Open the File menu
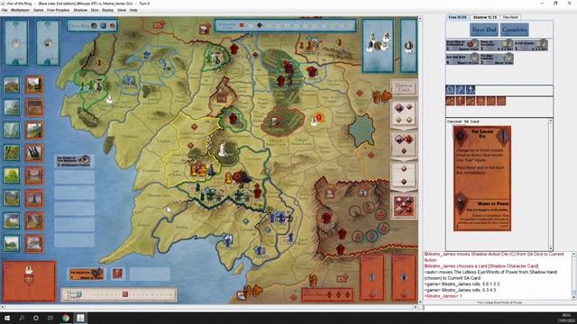 5,10
